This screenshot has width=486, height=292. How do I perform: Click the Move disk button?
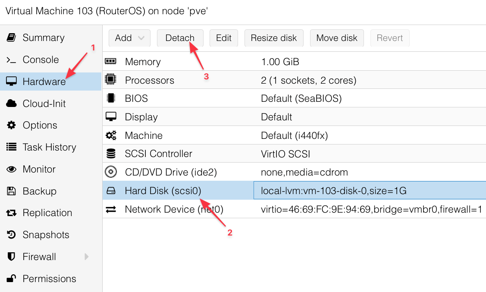(337, 38)
